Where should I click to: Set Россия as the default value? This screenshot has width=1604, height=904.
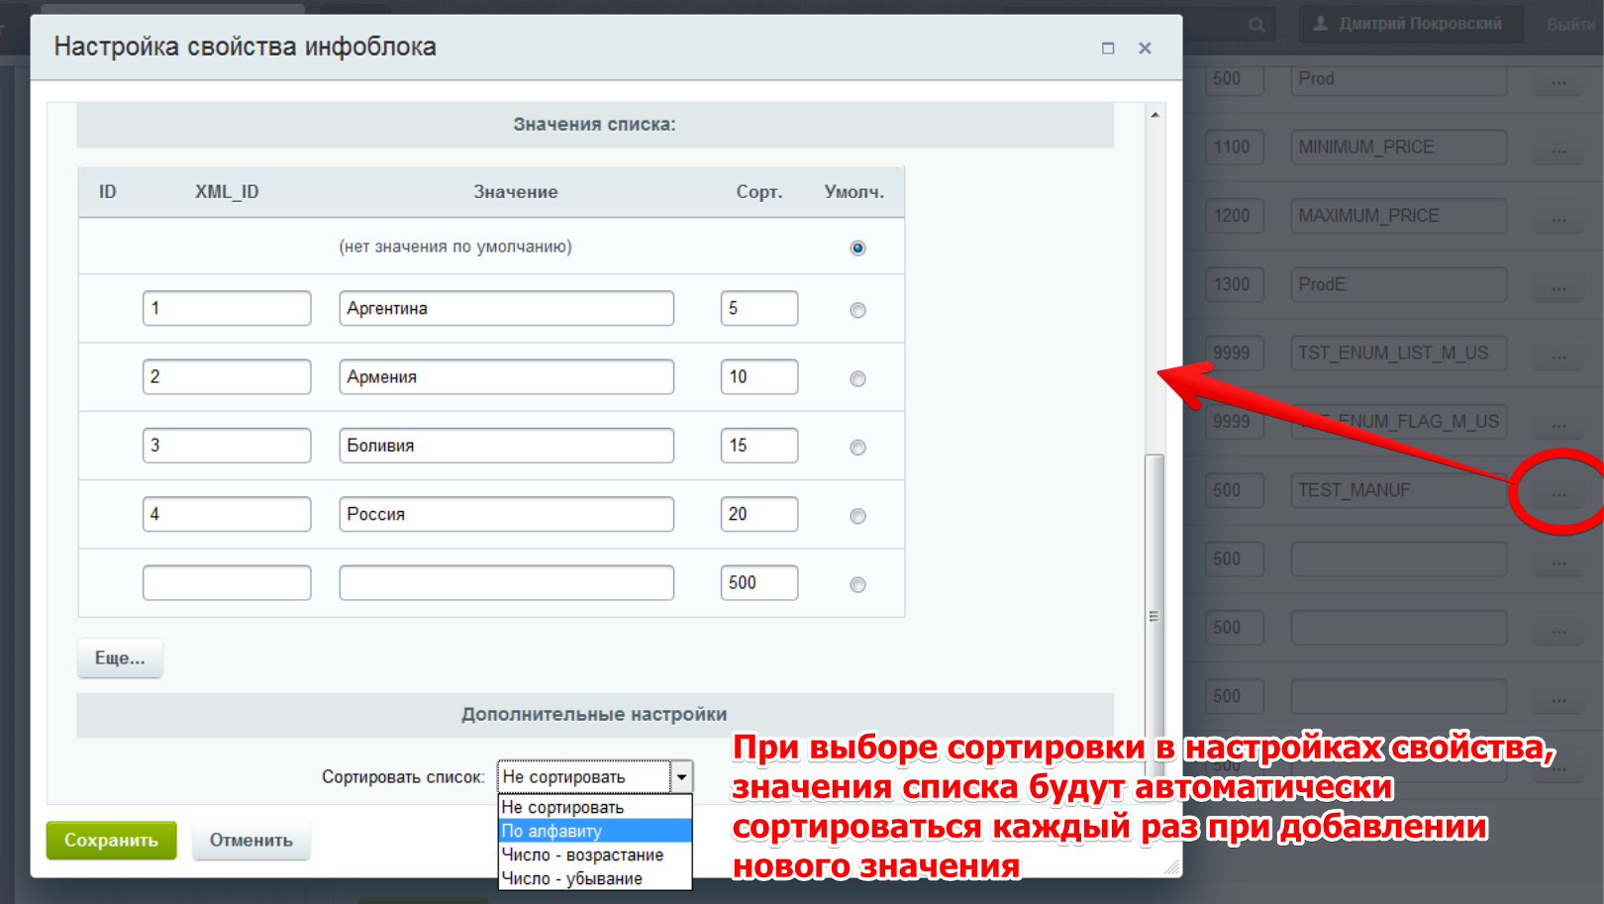click(x=857, y=516)
